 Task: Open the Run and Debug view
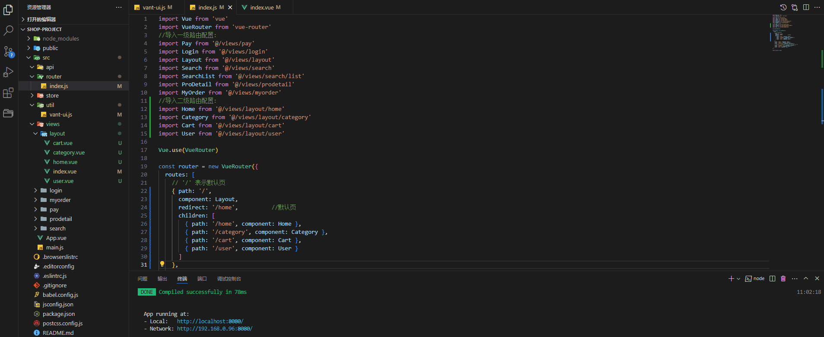pyautogui.click(x=8, y=72)
